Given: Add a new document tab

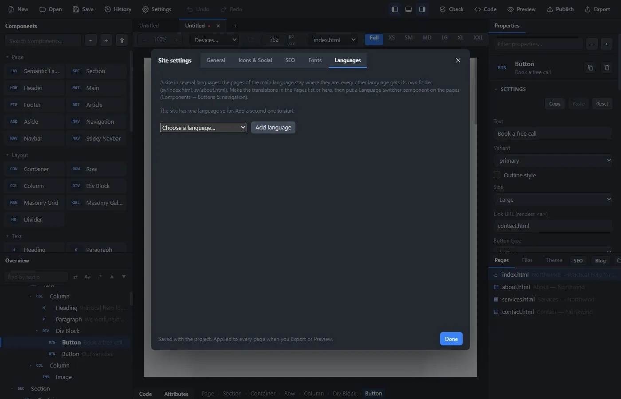Looking at the screenshot, I should click(x=235, y=26).
